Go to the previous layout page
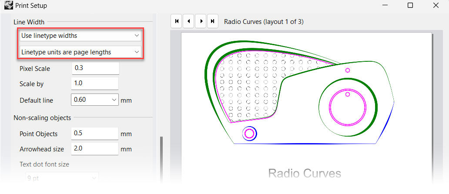The height and width of the screenshot is (194, 449). 188,21
